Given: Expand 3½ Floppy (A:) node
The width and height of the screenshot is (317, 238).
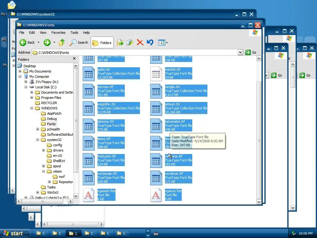Looking at the screenshot, I should (26, 82).
